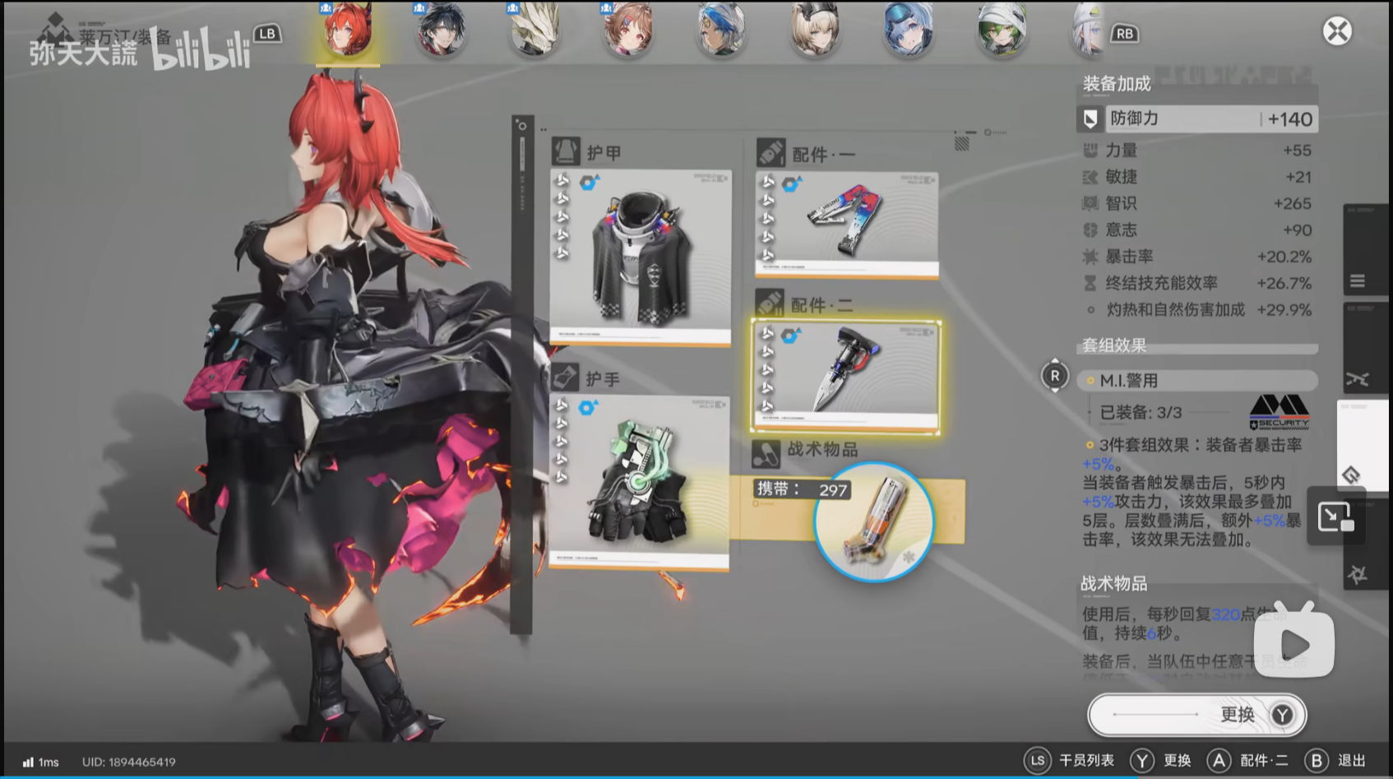Image resolution: width=1393 pixels, height=779 pixels.
Task: Select the white-haired operator portrait beside RB
Action: click(x=1089, y=30)
